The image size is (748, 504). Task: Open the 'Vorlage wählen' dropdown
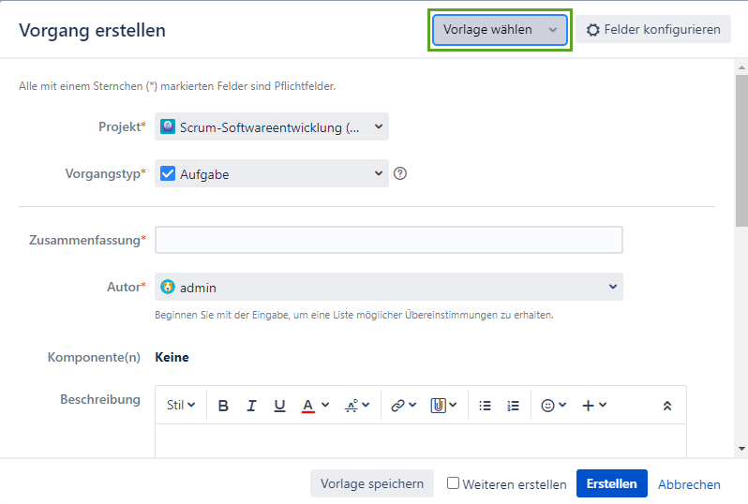500,30
